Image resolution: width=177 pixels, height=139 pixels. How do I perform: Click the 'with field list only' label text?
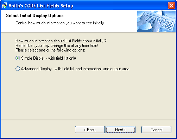point(62,58)
